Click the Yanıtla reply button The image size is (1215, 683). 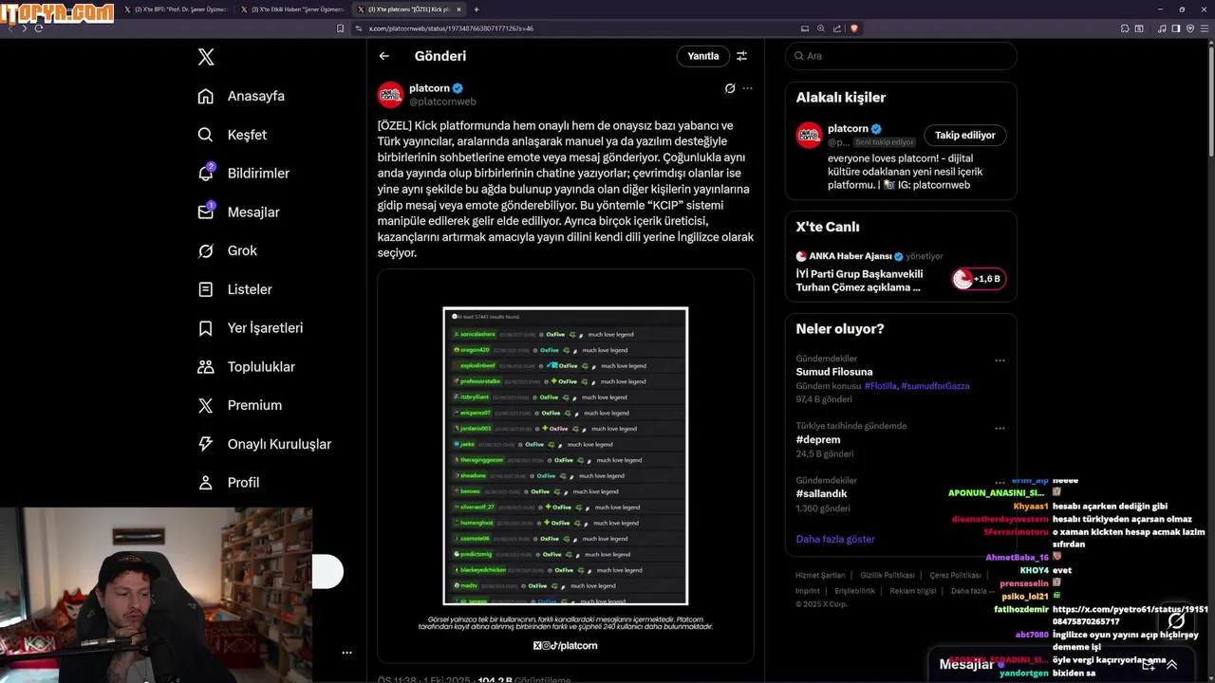(x=703, y=56)
